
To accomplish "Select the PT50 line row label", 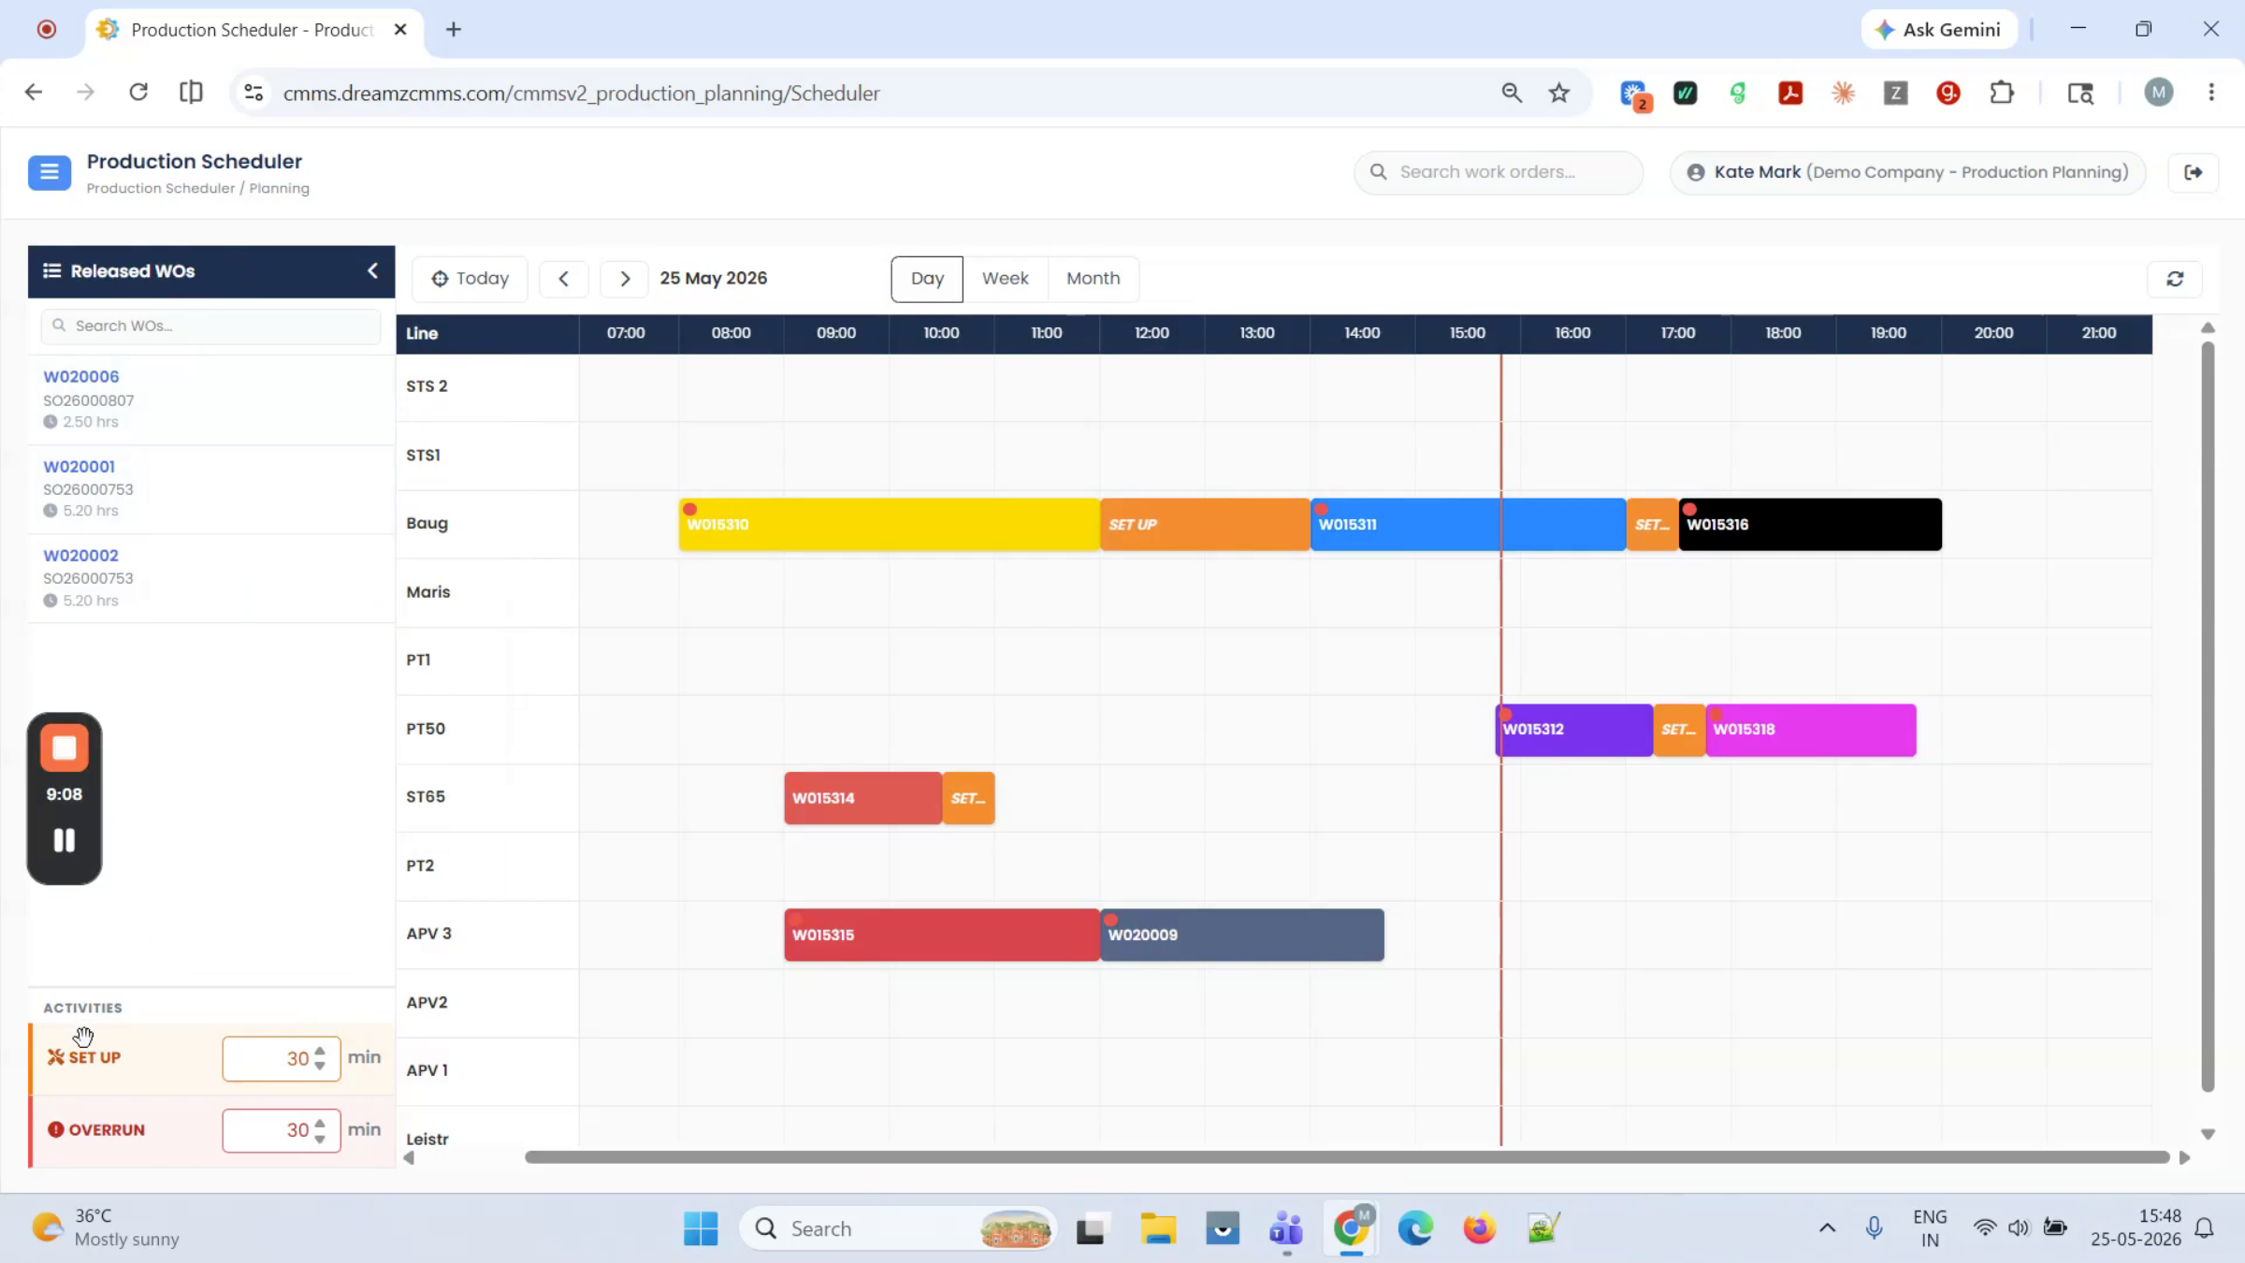I will (426, 729).
